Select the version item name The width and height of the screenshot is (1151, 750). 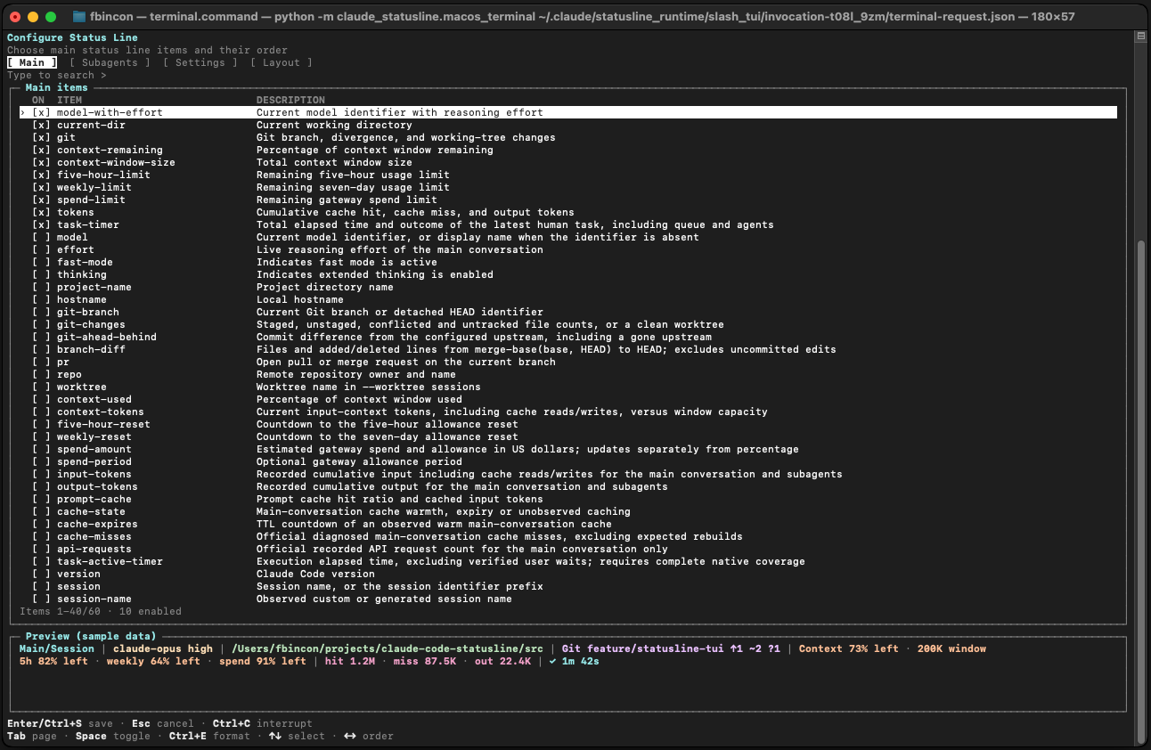click(78, 575)
